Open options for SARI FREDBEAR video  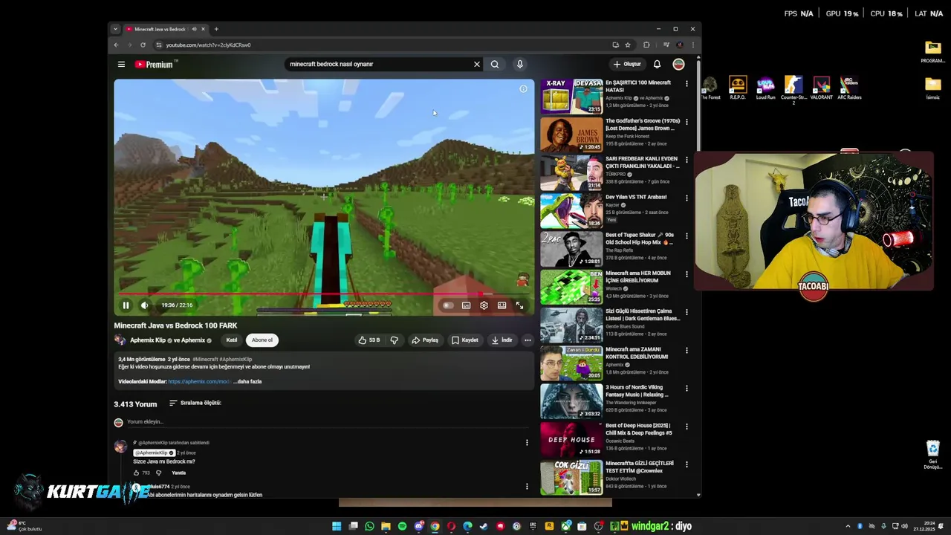coord(687,159)
